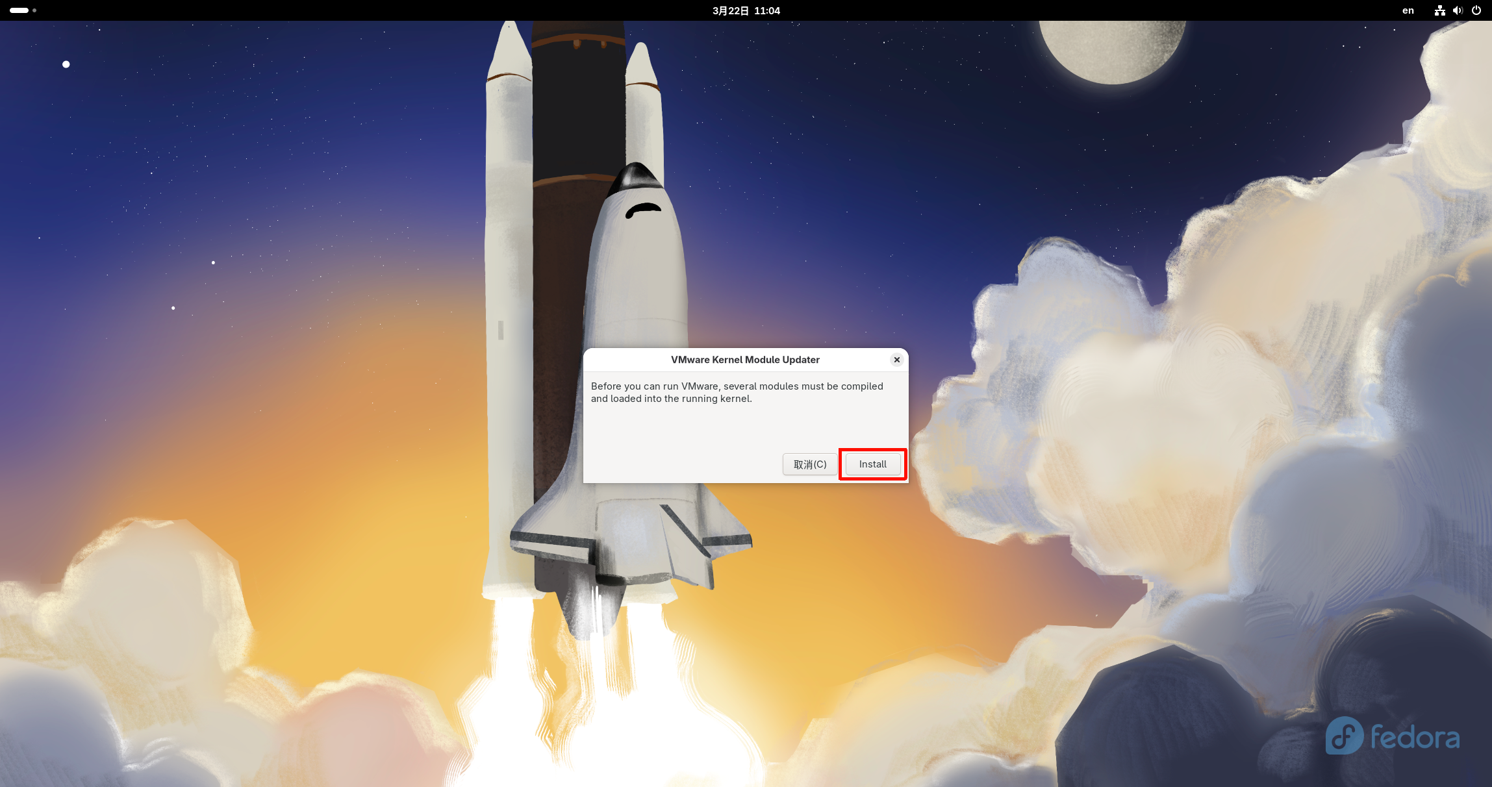Click the large white star on wallpaper
The width and height of the screenshot is (1492, 787).
coord(66,64)
